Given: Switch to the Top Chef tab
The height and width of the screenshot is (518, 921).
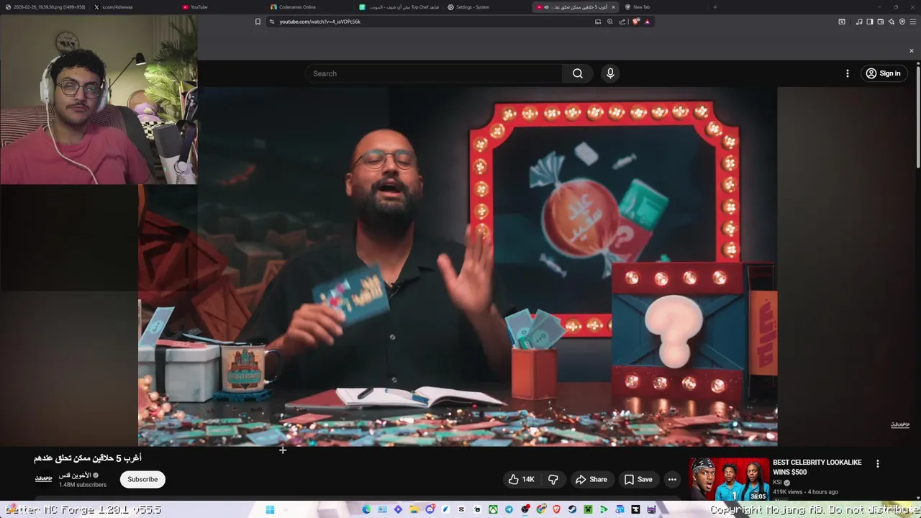Looking at the screenshot, I should point(398,7).
